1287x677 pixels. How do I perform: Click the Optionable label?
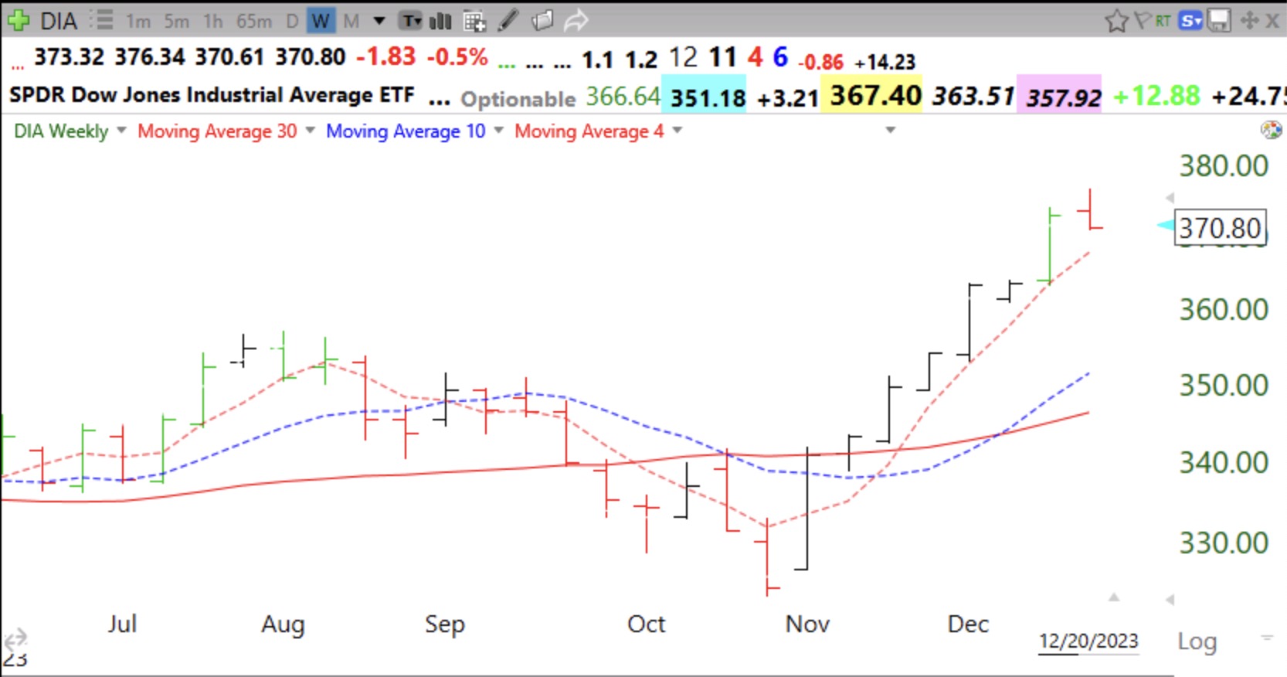coord(518,99)
